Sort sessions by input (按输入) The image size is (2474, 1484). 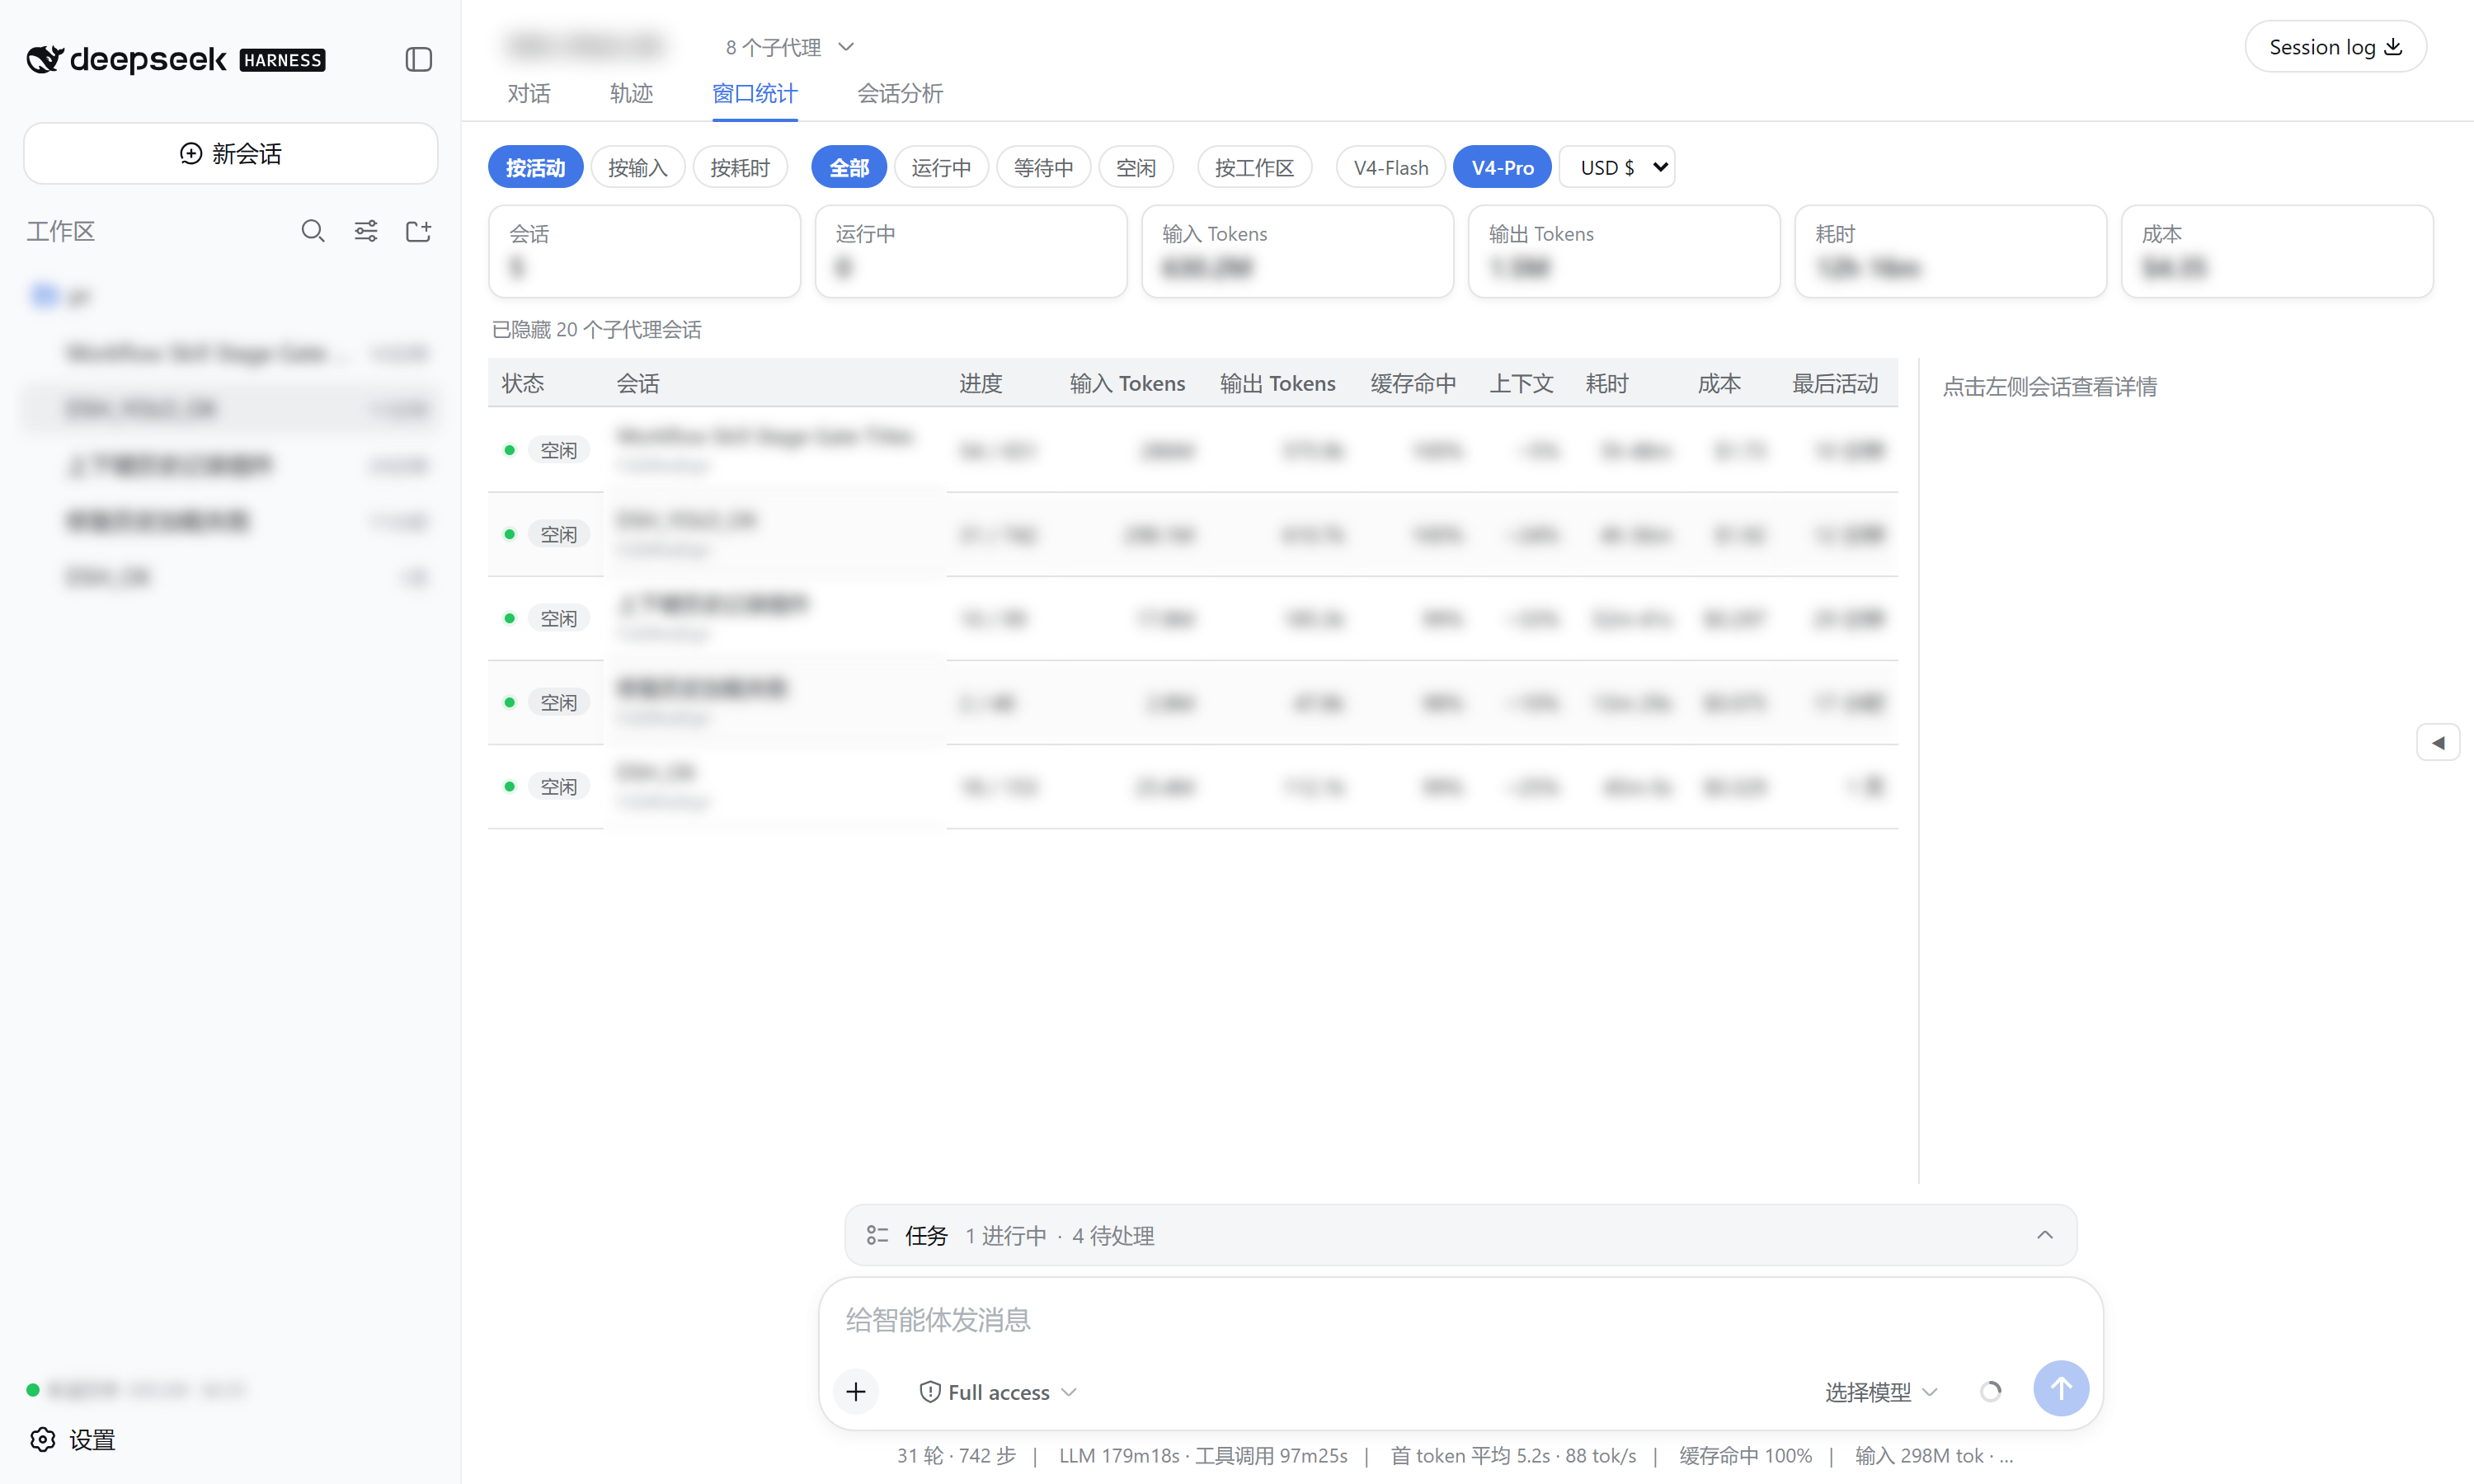(x=637, y=167)
